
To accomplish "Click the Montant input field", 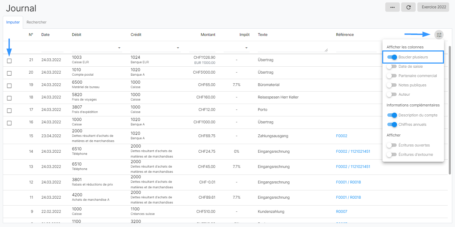I will [x=202, y=48].
